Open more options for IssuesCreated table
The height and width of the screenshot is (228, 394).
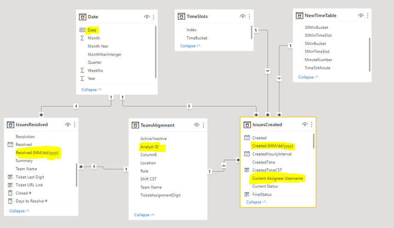pos(312,124)
